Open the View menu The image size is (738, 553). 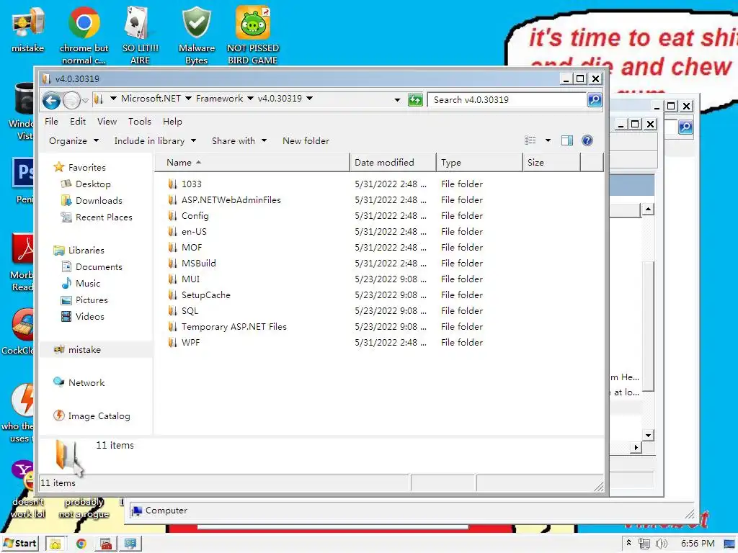[107, 121]
